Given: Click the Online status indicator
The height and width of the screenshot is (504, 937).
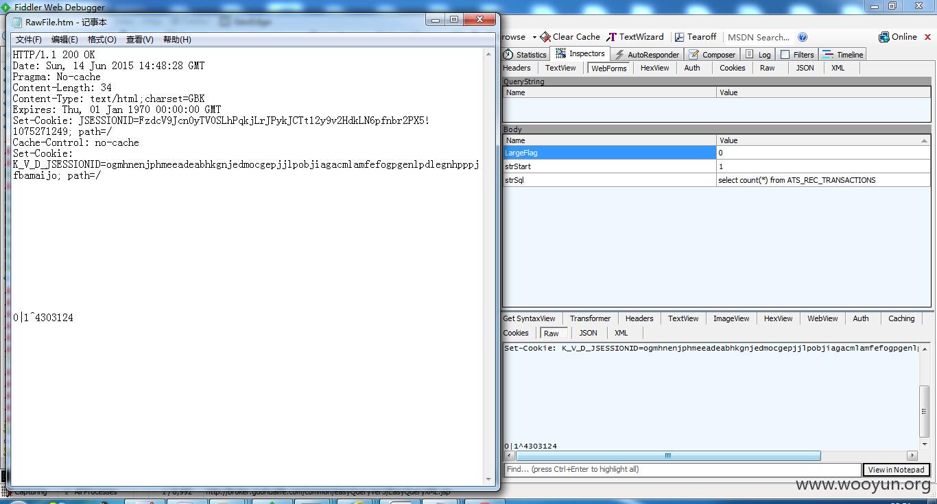Looking at the screenshot, I should pos(898,37).
